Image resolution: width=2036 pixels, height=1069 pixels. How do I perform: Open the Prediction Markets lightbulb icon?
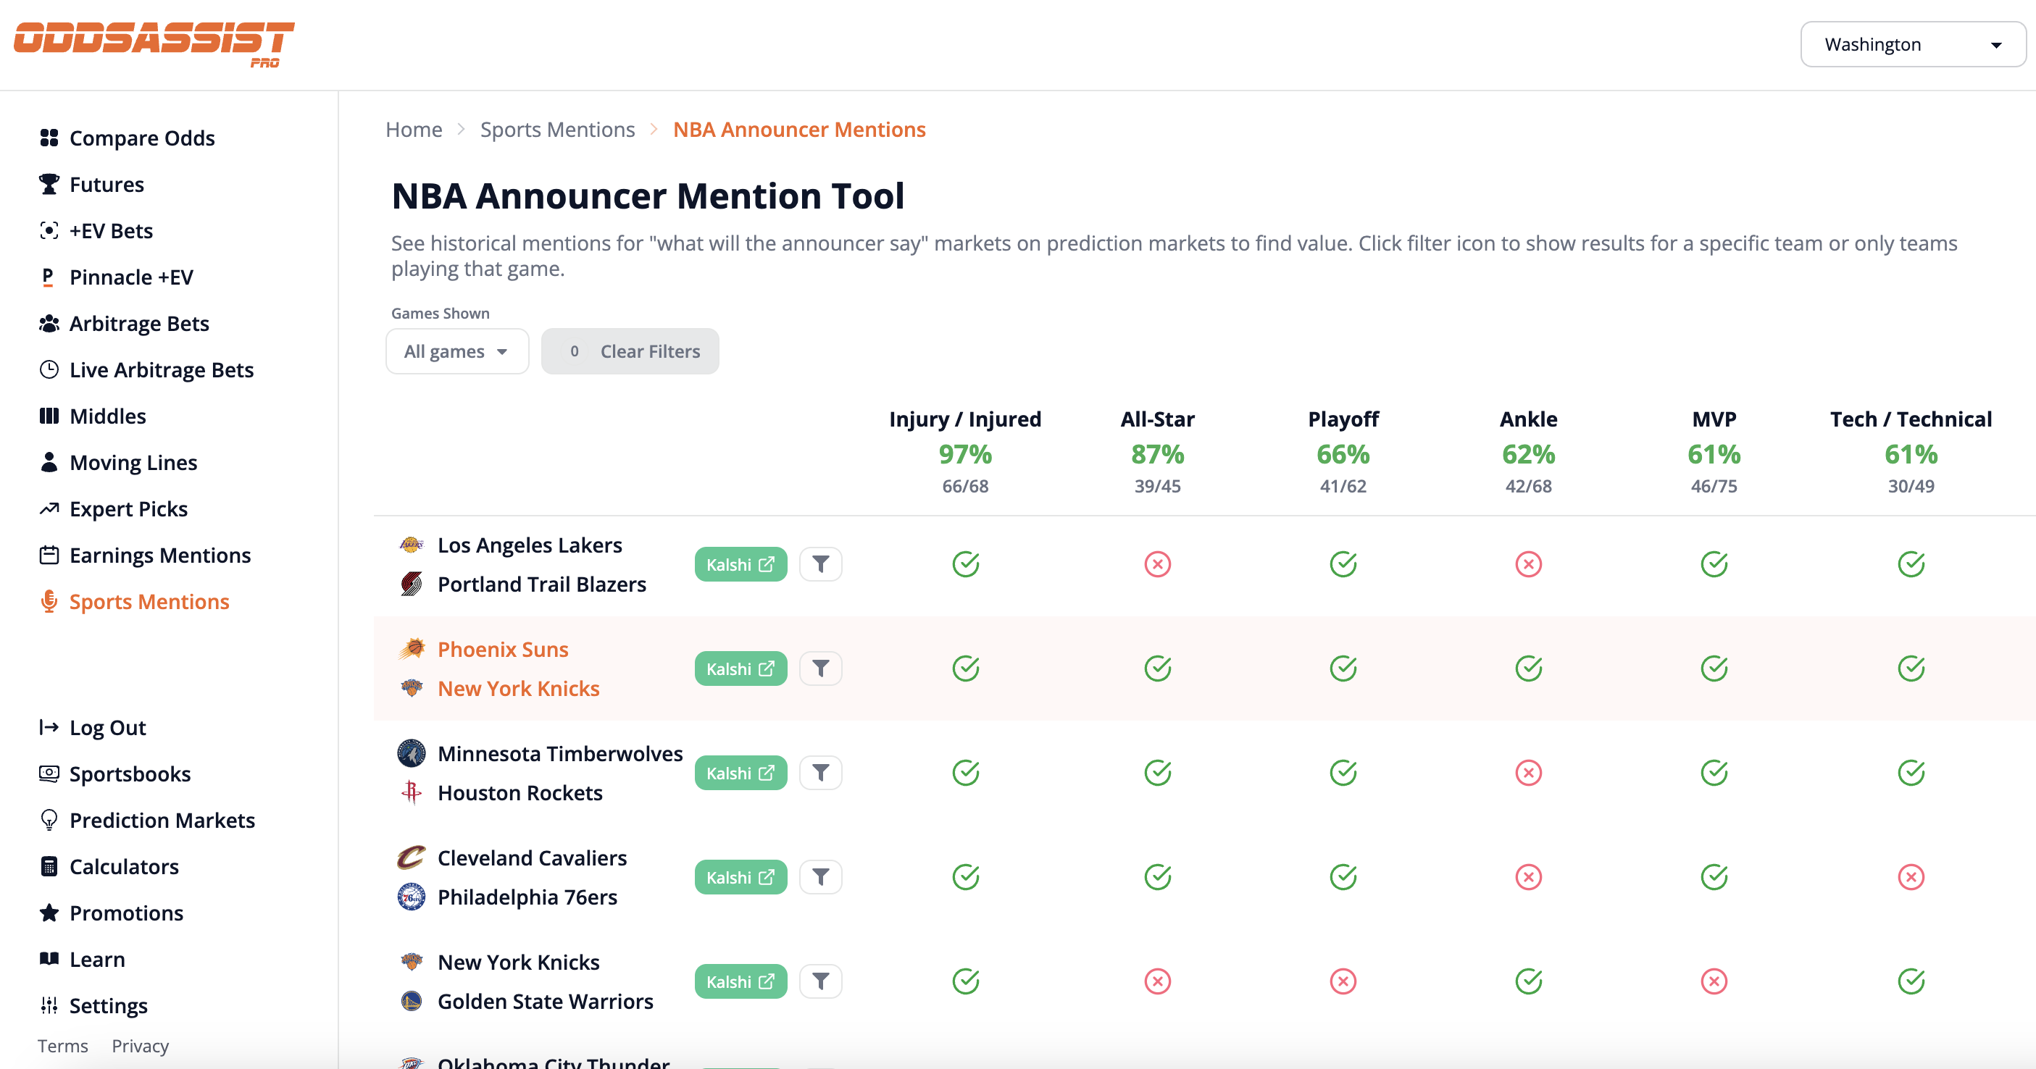pos(49,819)
